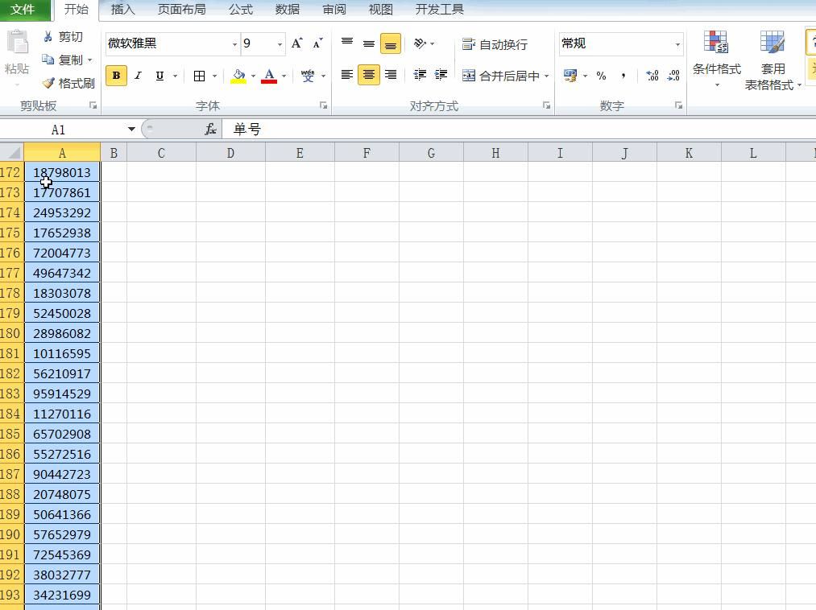Image resolution: width=816 pixels, height=610 pixels.
Task: Toggle bottom vertical alignment
Action: click(x=391, y=43)
